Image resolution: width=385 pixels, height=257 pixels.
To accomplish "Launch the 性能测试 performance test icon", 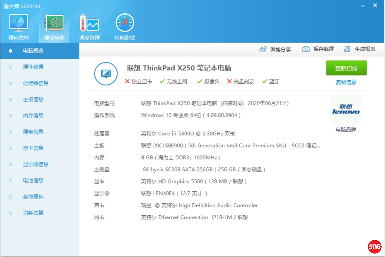I will (125, 23).
